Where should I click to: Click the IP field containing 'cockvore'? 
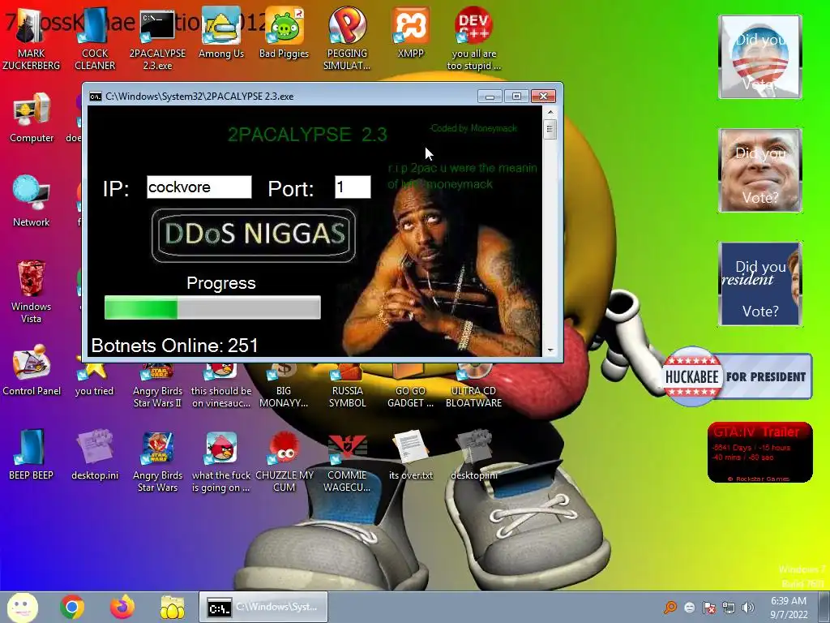click(199, 187)
